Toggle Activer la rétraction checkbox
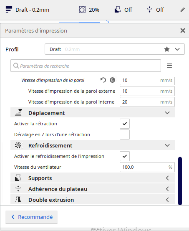189x231 pixels. click(125, 124)
